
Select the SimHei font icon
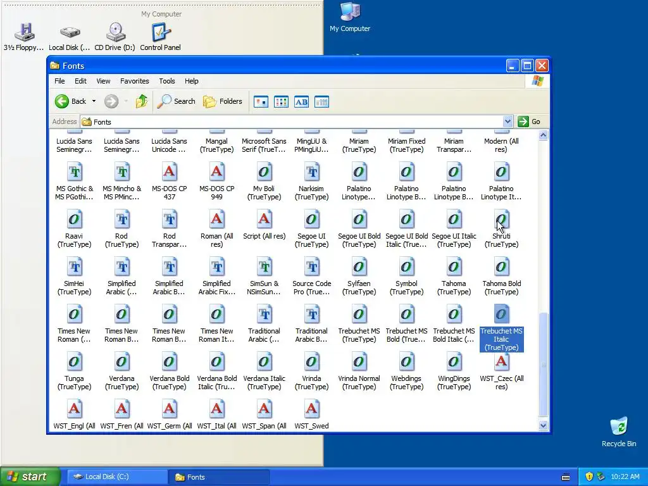(75, 267)
